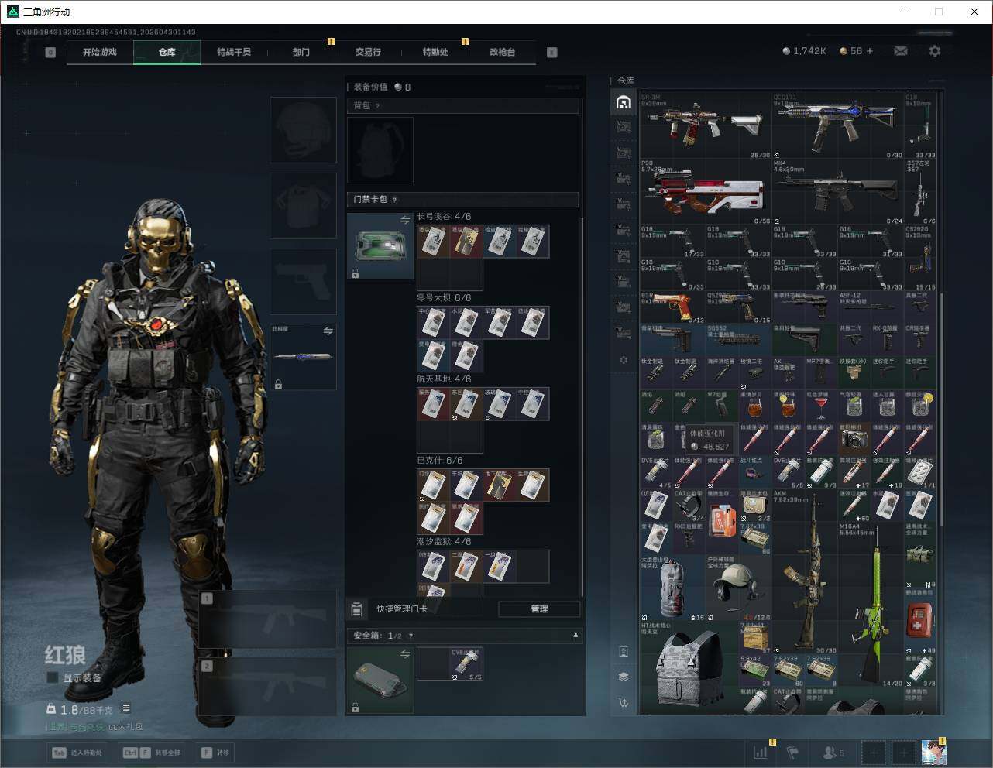Select the safe box case item
Screen dimensions: 993x768
(380, 680)
